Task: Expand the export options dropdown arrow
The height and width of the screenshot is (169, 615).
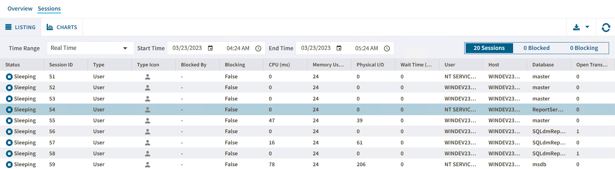Action: (587, 27)
